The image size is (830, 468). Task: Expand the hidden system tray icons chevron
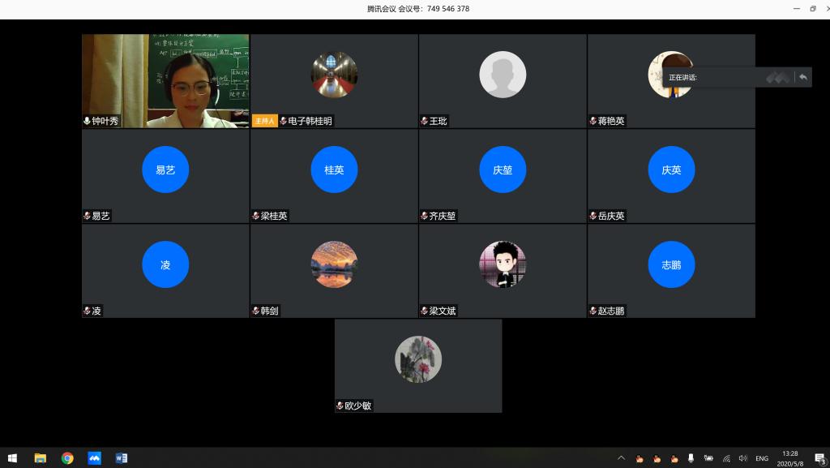point(622,458)
